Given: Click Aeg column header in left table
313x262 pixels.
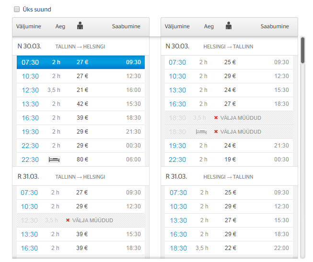Looking at the screenshot, I should [x=60, y=26].
